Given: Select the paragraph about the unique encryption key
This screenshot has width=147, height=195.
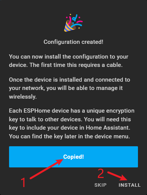Looking at the screenshot, I should [x=72, y=124].
